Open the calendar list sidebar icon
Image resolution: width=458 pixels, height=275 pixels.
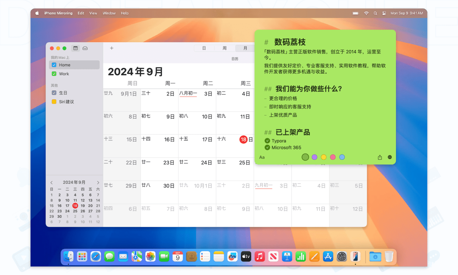click(x=75, y=48)
